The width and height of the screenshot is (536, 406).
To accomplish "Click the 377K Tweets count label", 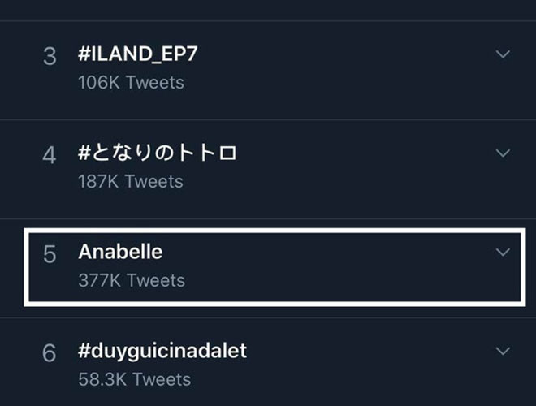I will [132, 281].
